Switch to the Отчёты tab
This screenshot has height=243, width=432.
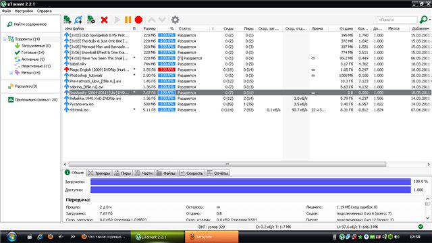pyautogui.click(x=217, y=173)
